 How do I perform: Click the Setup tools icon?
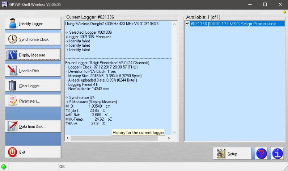[x=220, y=154]
